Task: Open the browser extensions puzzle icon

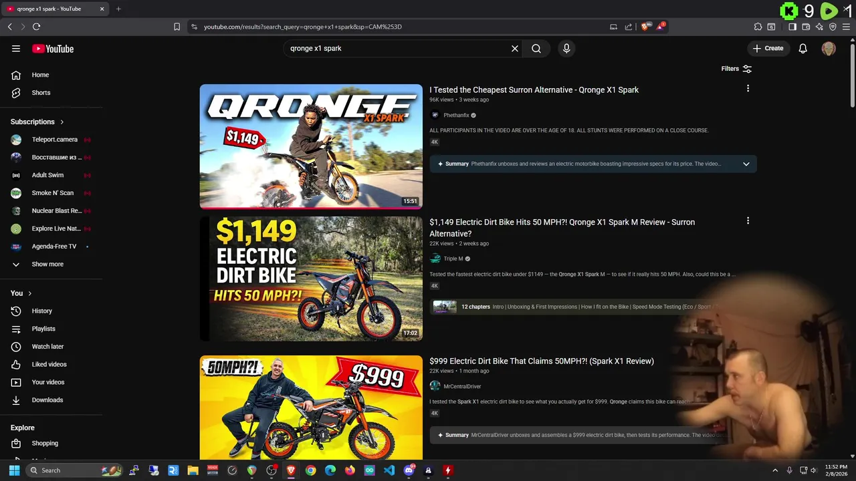Action: tap(758, 27)
